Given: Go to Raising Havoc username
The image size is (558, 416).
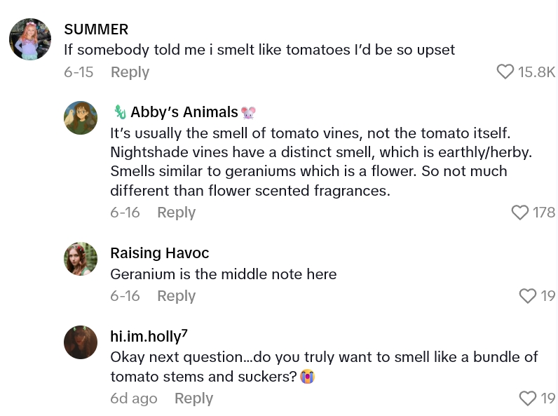Looking at the screenshot, I should [160, 253].
